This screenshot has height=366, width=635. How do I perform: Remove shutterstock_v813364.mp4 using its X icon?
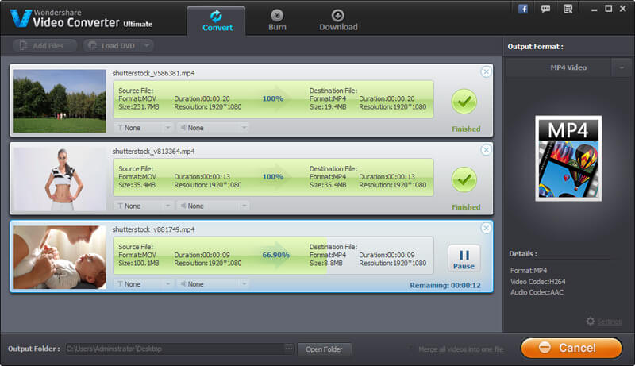click(486, 149)
